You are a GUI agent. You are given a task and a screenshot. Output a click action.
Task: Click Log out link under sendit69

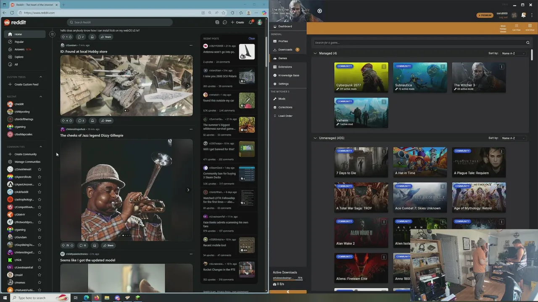pos(503,18)
